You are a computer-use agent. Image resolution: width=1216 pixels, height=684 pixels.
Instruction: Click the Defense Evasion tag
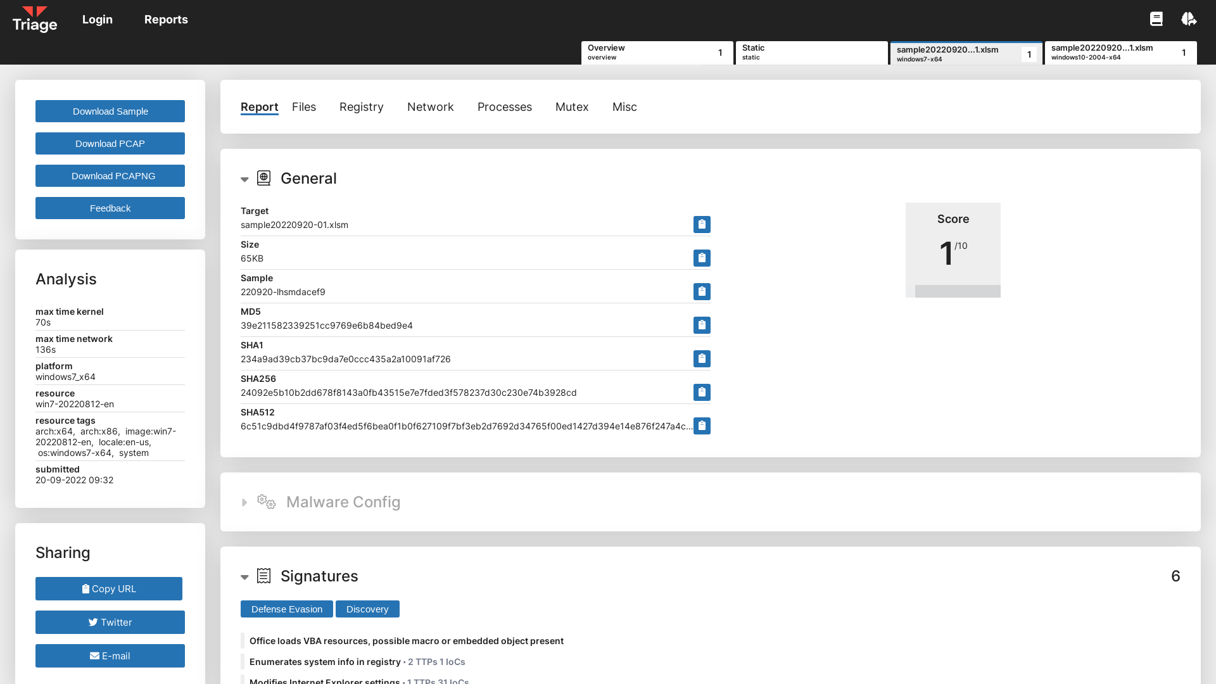286,609
